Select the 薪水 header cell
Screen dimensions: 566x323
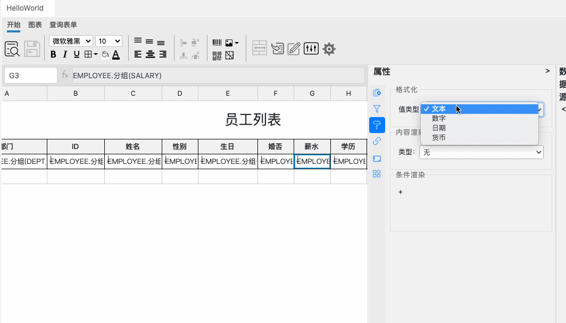pos(312,146)
